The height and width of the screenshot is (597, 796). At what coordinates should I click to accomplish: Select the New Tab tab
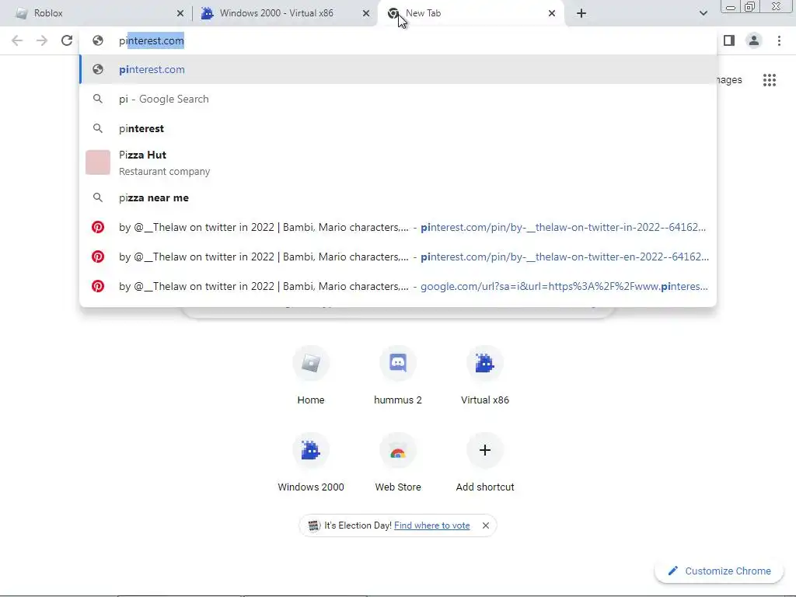471,13
